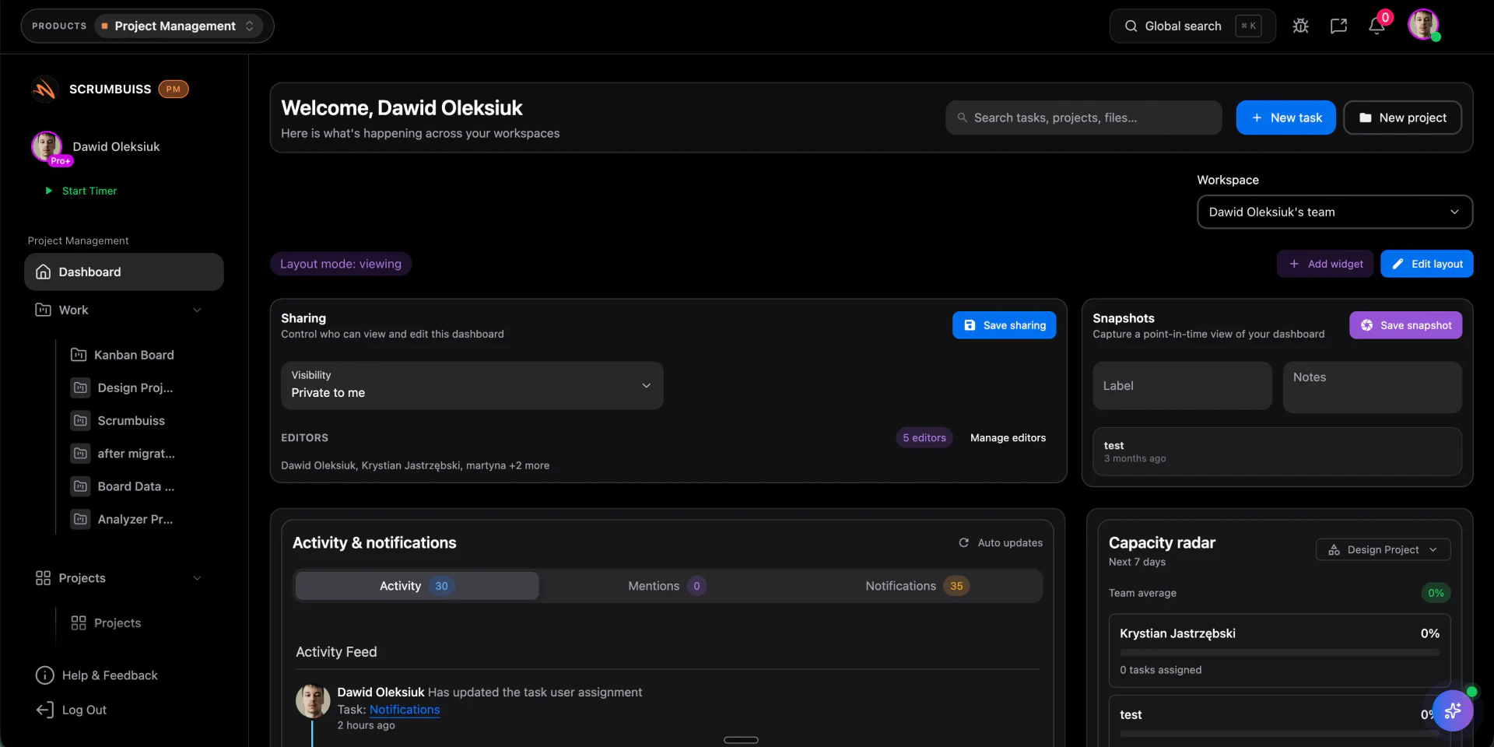Collapse the Work section in sidebar
The height and width of the screenshot is (747, 1494).
pos(197,310)
